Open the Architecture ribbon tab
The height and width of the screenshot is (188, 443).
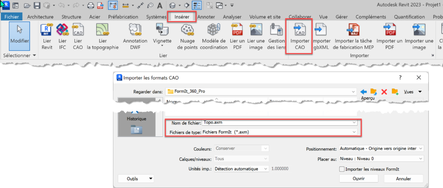(x=40, y=17)
